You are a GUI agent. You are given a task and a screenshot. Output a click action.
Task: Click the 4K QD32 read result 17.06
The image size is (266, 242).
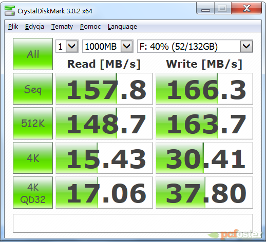tap(104, 193)
